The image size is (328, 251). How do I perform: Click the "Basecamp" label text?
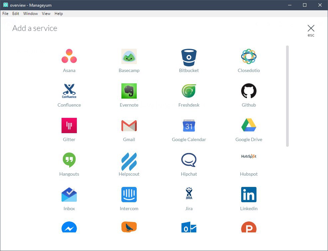click(129, 70)
